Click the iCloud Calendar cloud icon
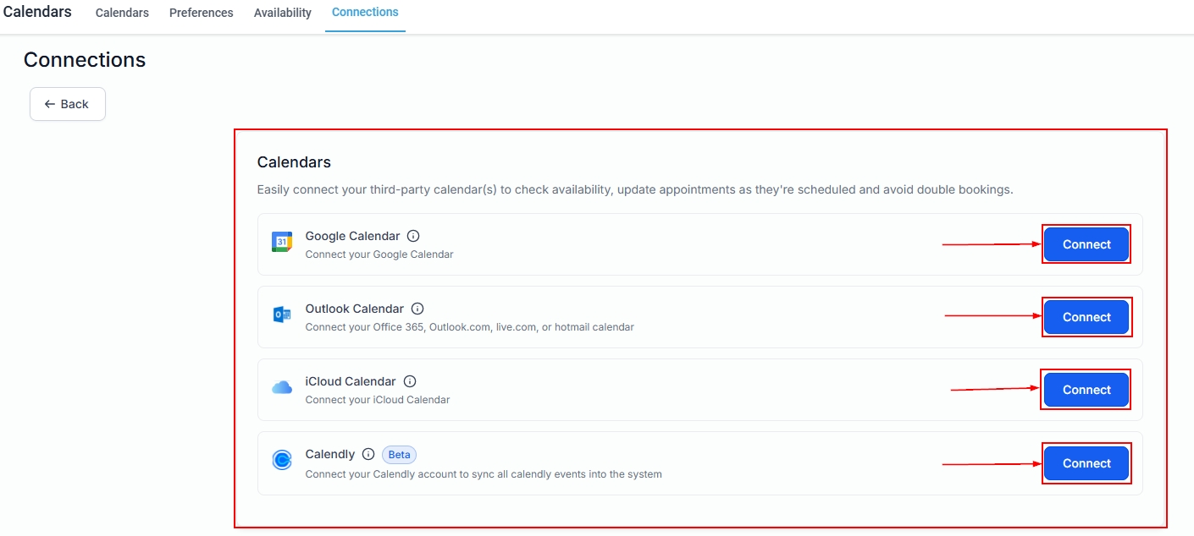 coord(281,387)
